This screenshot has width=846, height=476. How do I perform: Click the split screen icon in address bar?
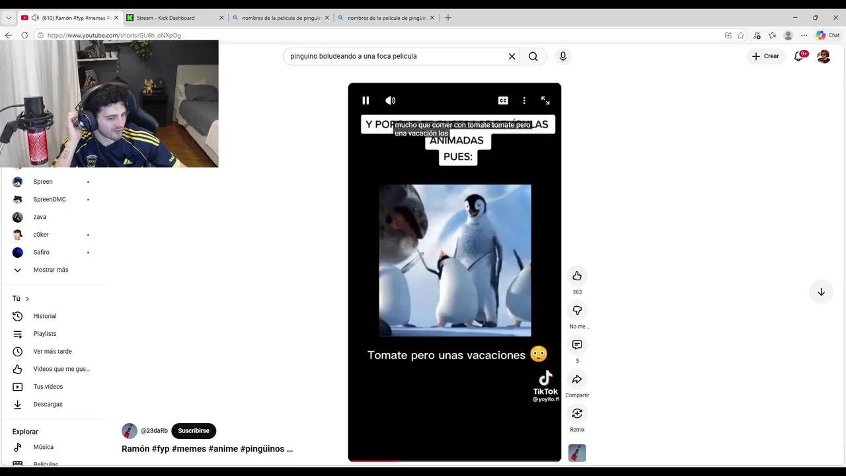click(x=728, y=35)
